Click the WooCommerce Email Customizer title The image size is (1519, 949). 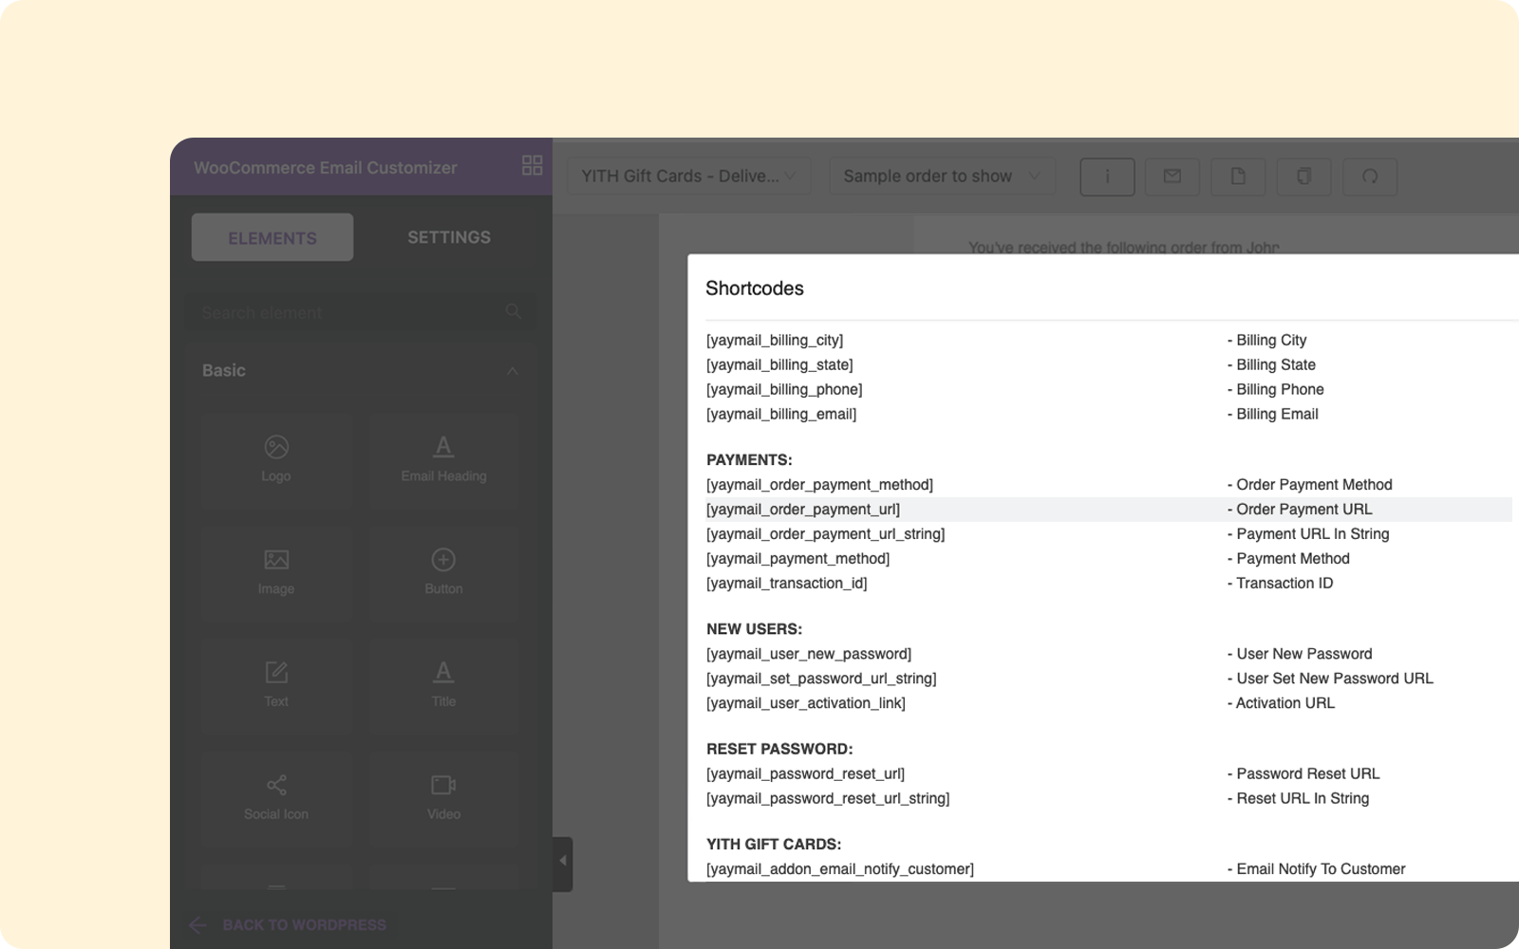click(x=326, y=167)
